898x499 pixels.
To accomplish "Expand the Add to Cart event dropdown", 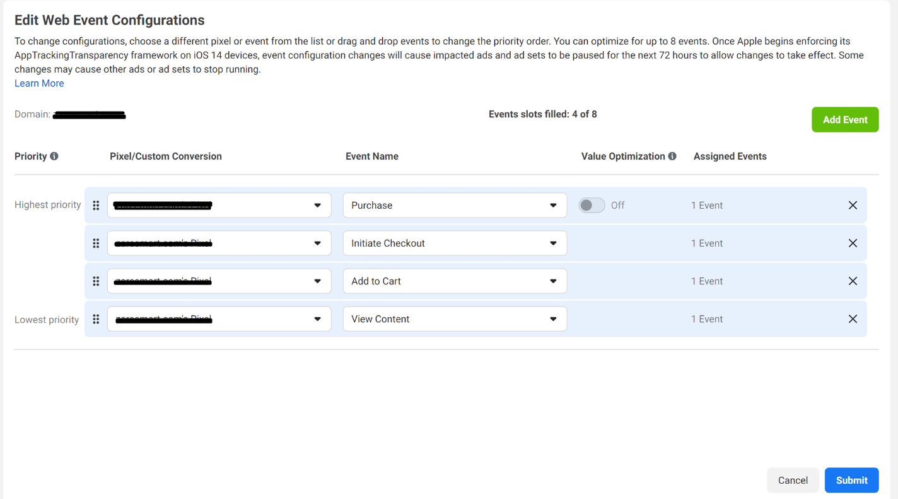I will 455,281.
